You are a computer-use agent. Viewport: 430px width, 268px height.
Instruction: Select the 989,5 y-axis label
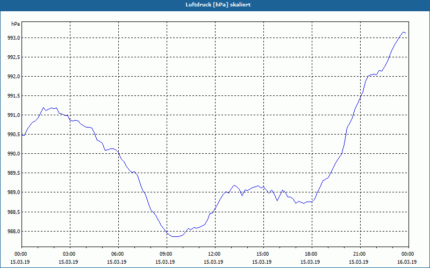pyautogui.click(x=14, y=173)
